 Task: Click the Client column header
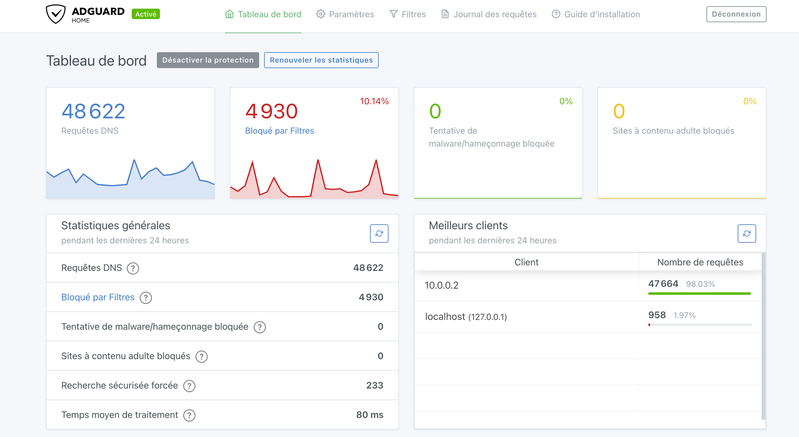(x=527, y=262)
